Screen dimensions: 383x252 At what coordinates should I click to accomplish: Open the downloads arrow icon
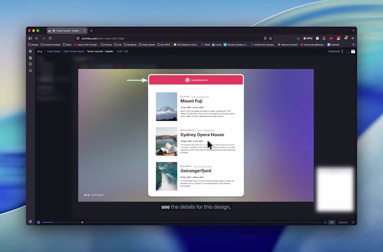coord(298,38)
